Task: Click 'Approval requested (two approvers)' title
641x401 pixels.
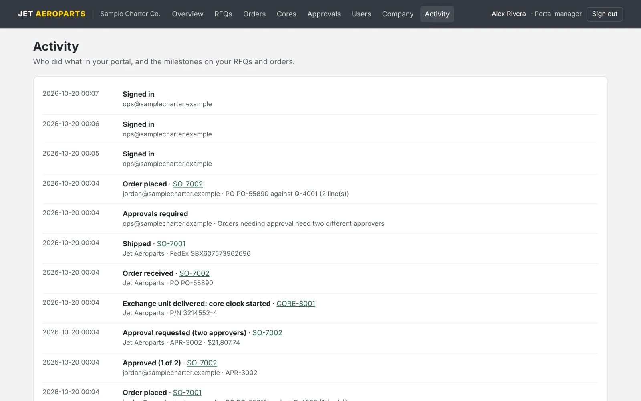Action: pyautogui.click(x=184, y=333)
